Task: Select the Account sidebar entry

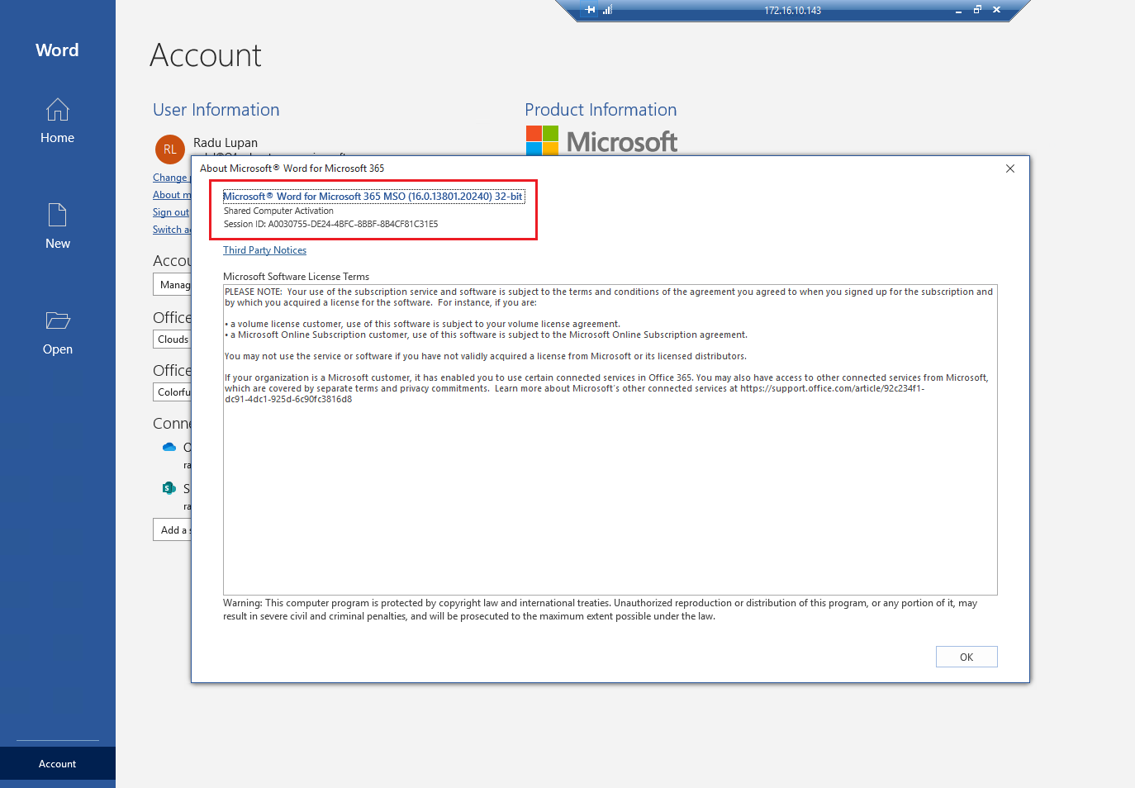Action: coord(57,763)
